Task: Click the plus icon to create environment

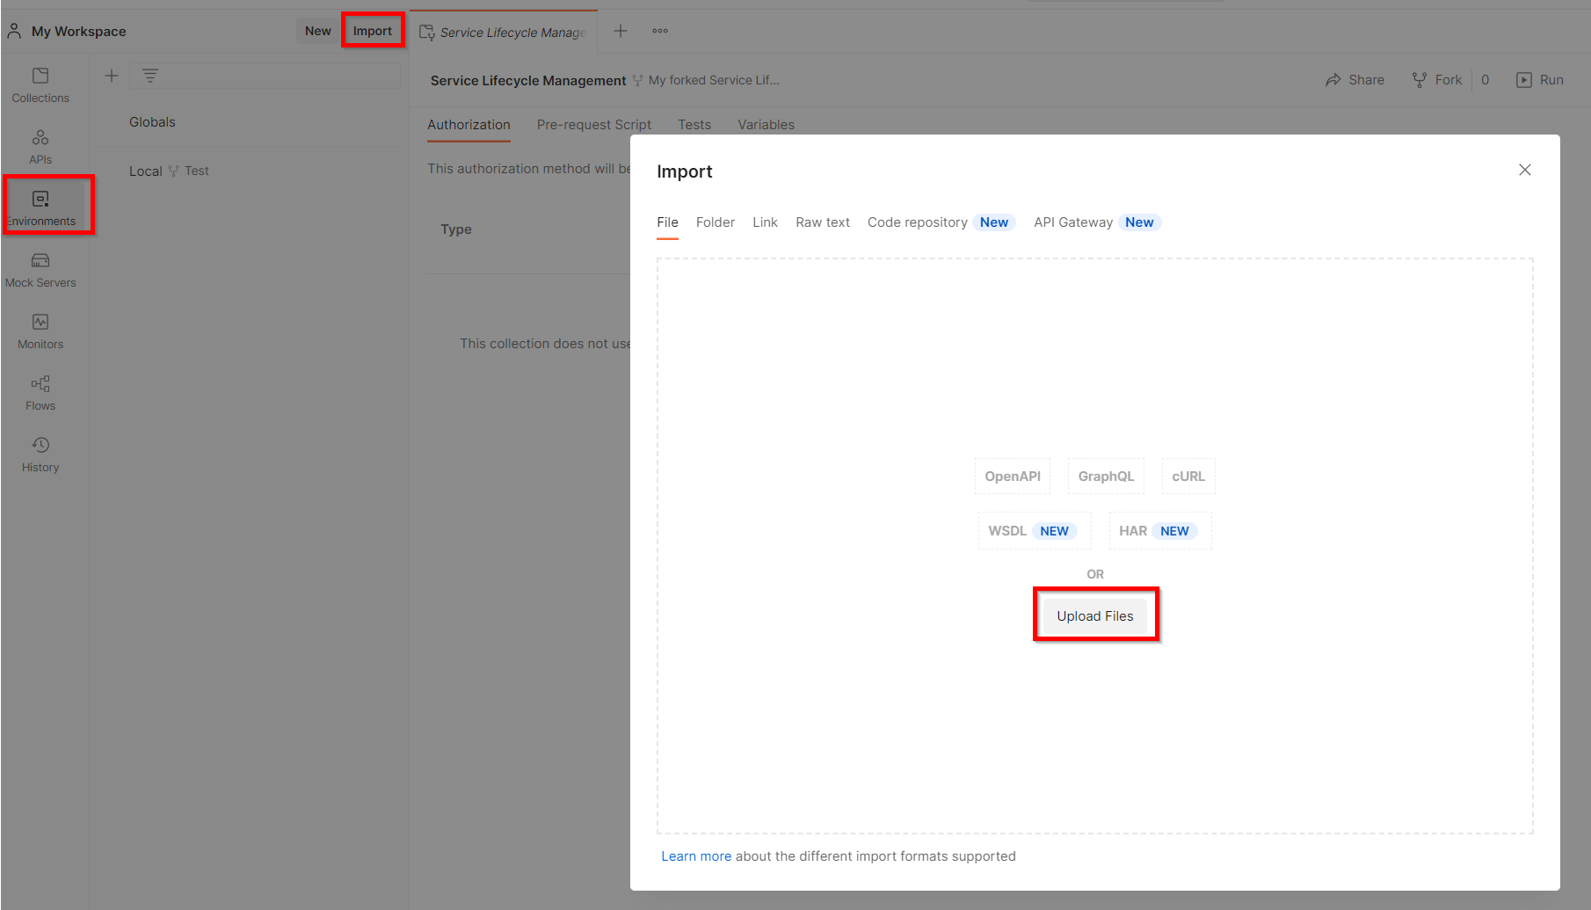Action: pos(112,76)
